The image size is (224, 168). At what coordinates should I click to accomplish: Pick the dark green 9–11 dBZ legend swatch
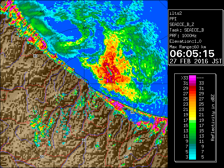click(192, 141)
